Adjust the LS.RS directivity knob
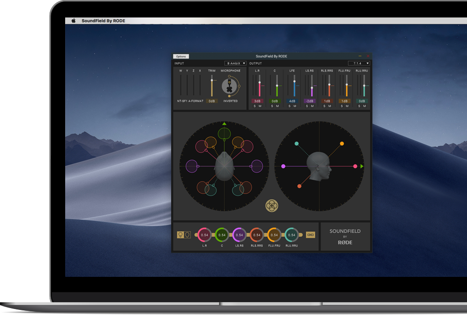467x315 pixels. click(x=239, y=235)
